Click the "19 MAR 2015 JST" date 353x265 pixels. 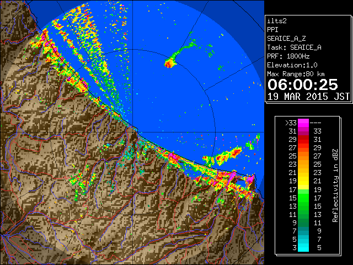click(x=308, y=97)
